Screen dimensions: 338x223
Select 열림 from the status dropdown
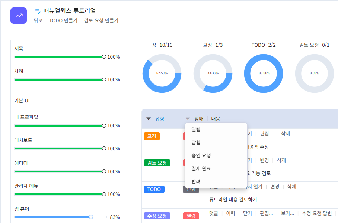pyautogui.click(x=196, y=129)
